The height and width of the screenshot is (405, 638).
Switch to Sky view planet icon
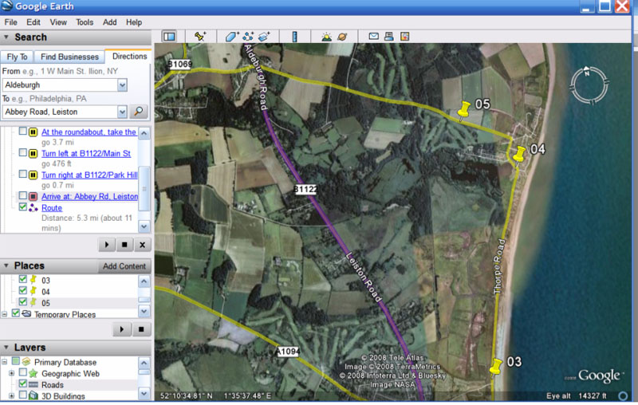(342, 37)
